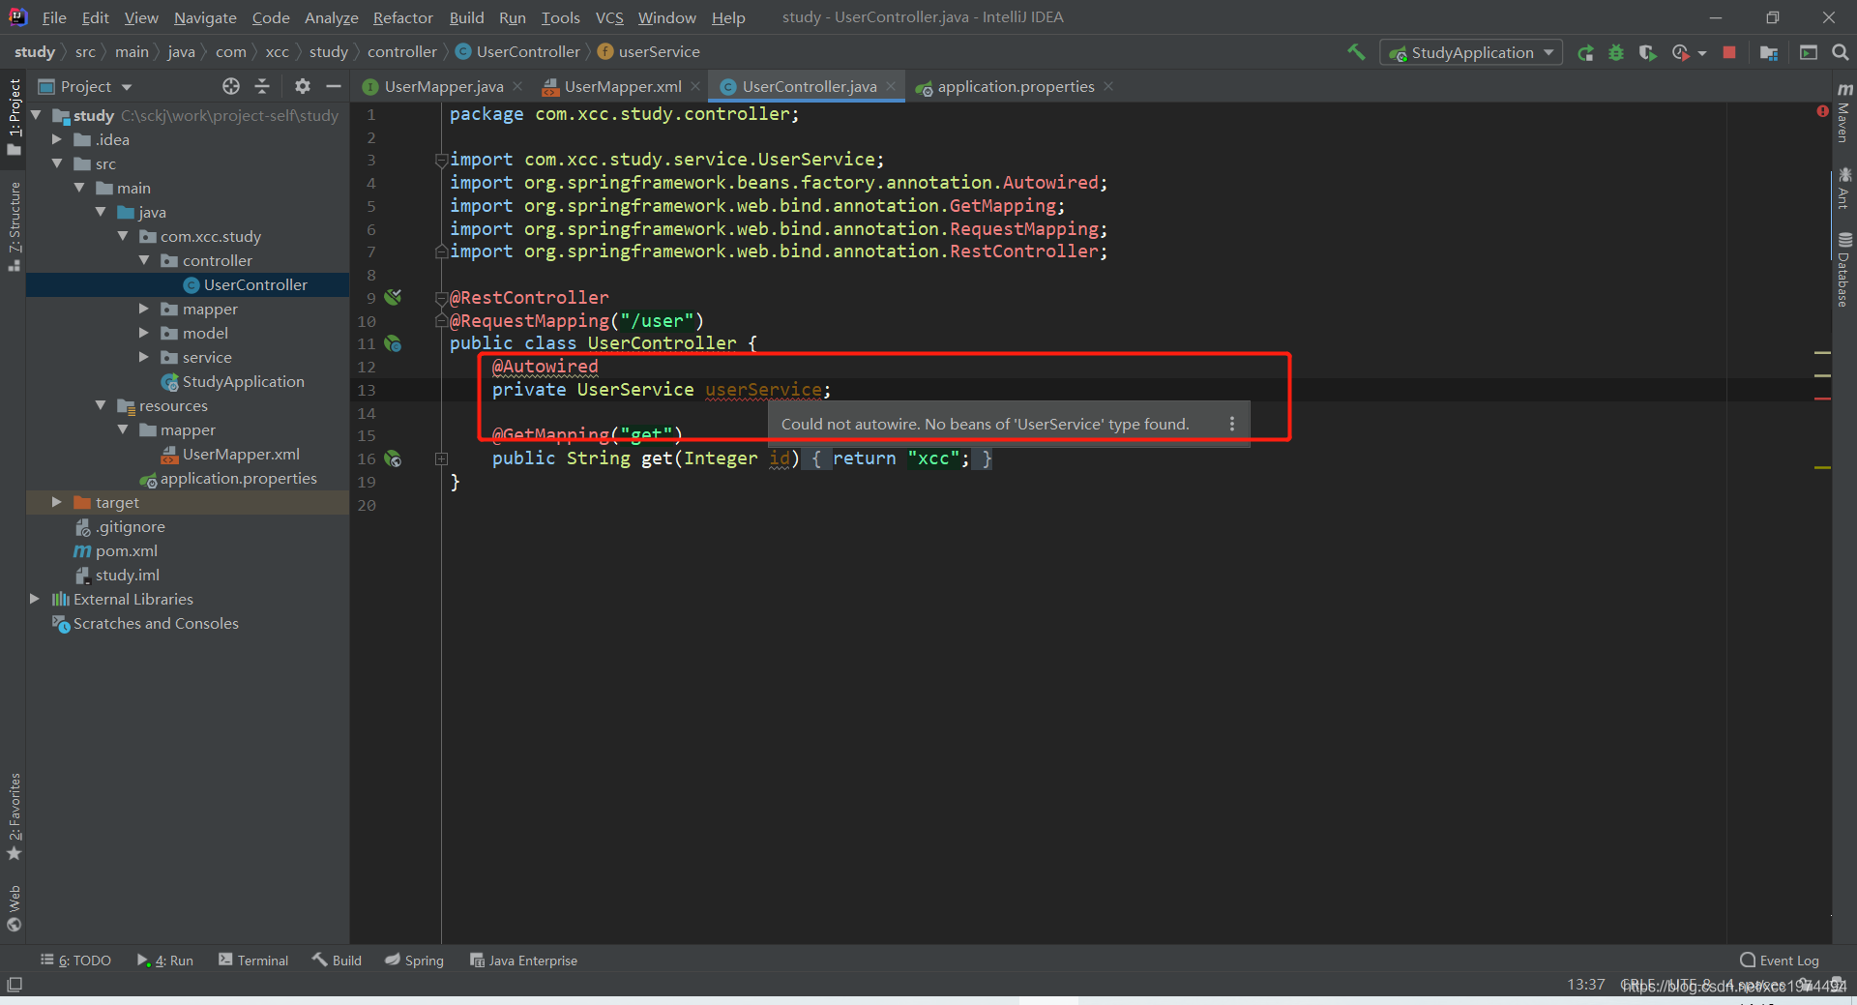The image size is (1857, 1005).
Task: Locate the open file with crosshair icon
Action: [231, 86]
